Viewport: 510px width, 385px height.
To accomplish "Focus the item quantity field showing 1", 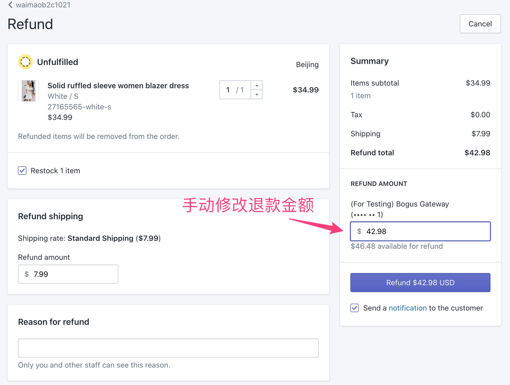I will click(235, 90).
